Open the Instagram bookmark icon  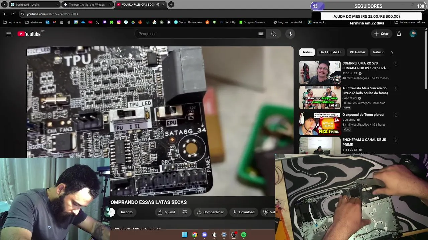(x=119, y=22)
